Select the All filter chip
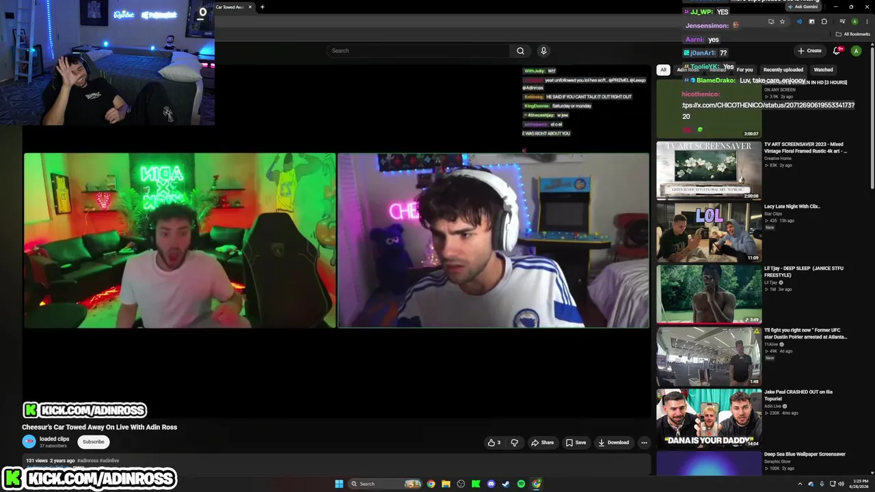This screenshot has width=875, height=492. 663,70
